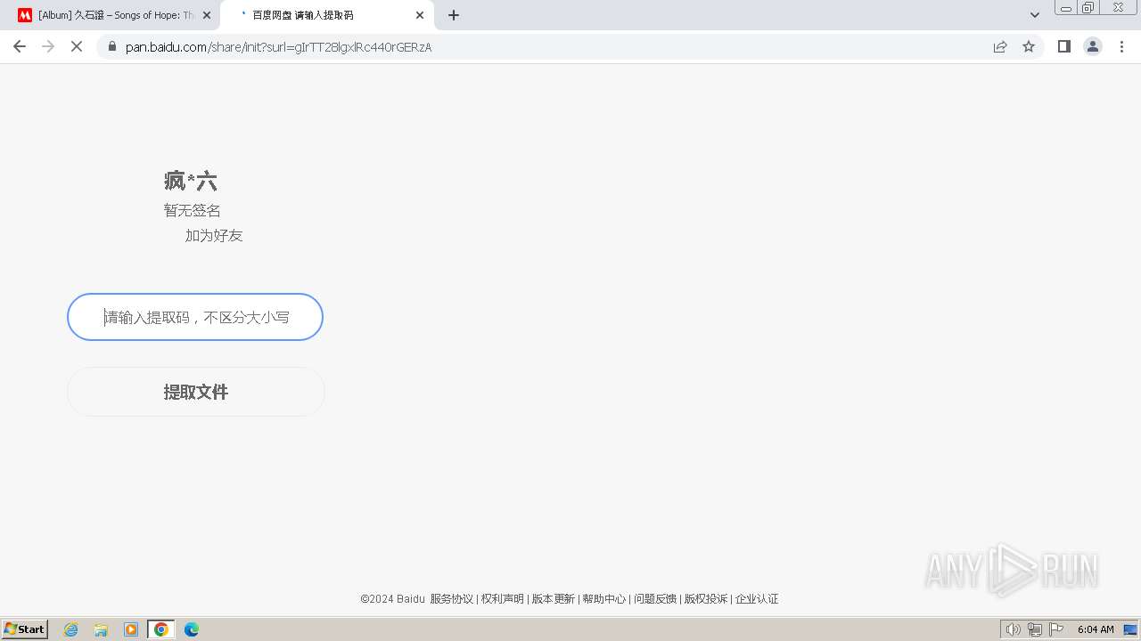This screenshot has width=1141, height=641.
Task: Open the 版权投诉 footer link
Action: (x=706, y=599)
